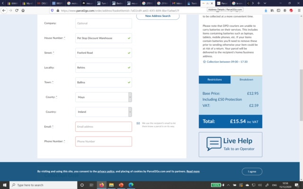Open the OneDrive cloud tray icon
Screen dimensions: 303x189
(x=247, y=185)
